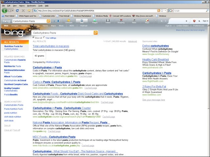Open the back-history dropdown arrow
The image size is (210, 157).
(13, 11)
